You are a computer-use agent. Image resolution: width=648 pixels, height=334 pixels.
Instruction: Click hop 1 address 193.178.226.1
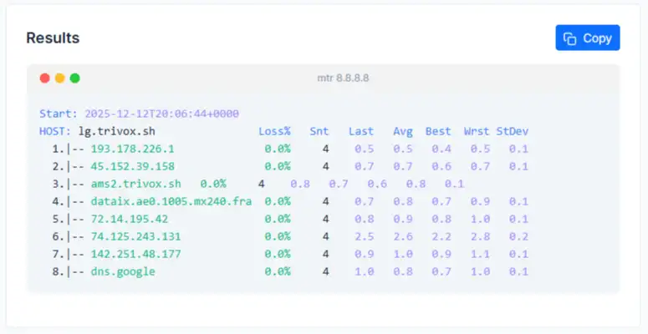tap(133, 149)
